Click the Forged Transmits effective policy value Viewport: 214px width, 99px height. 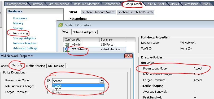pos(198,80)
